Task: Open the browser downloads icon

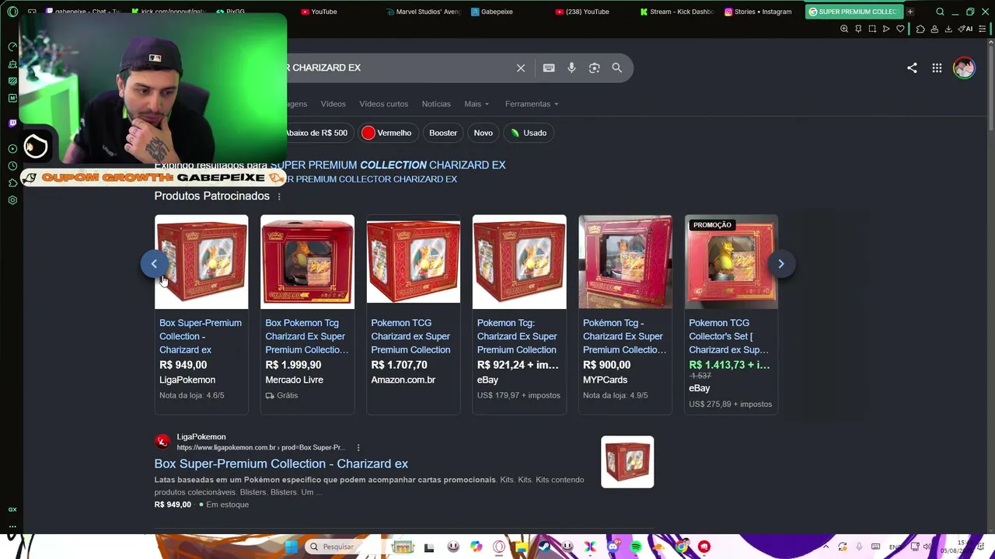Action: click(x=948, y=29)
